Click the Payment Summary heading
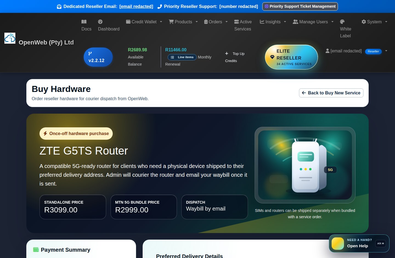This screenshot has height=258, width=395. click(x=66, y=250)
